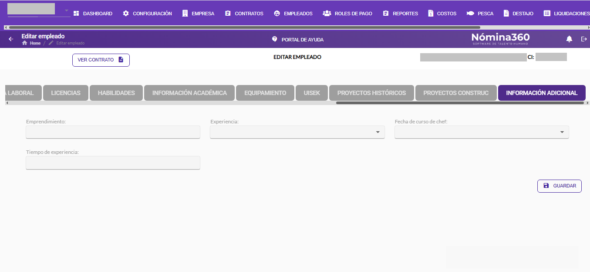Click the tabs horizontal scrollbar thumb
Screen dimensions: 590x272
460,103
